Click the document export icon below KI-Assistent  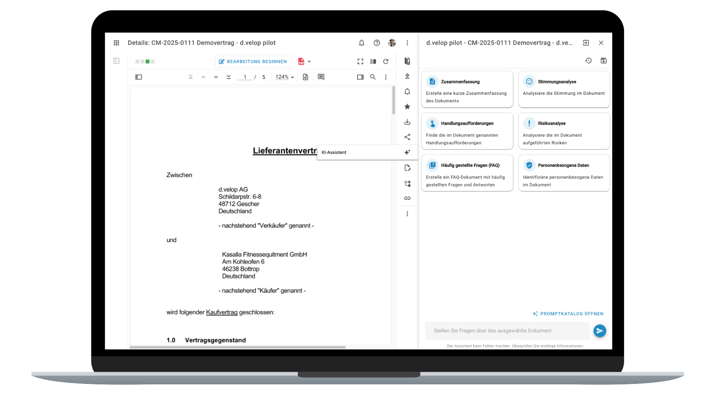407,168
